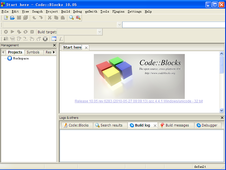Click the Next instruction debug icon
The image size is (226, 170).
click(26, 39)
